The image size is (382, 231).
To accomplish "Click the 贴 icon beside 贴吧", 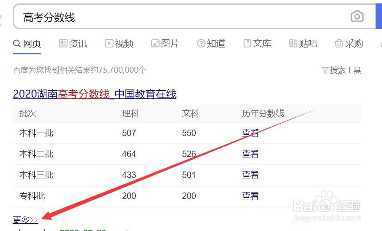I will (293, 44).
